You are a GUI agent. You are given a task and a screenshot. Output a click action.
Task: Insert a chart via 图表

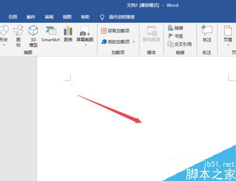point(68,34)
